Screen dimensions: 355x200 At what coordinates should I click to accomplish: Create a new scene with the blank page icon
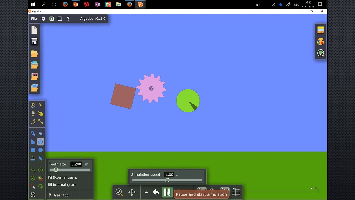[x=34, y=30]
